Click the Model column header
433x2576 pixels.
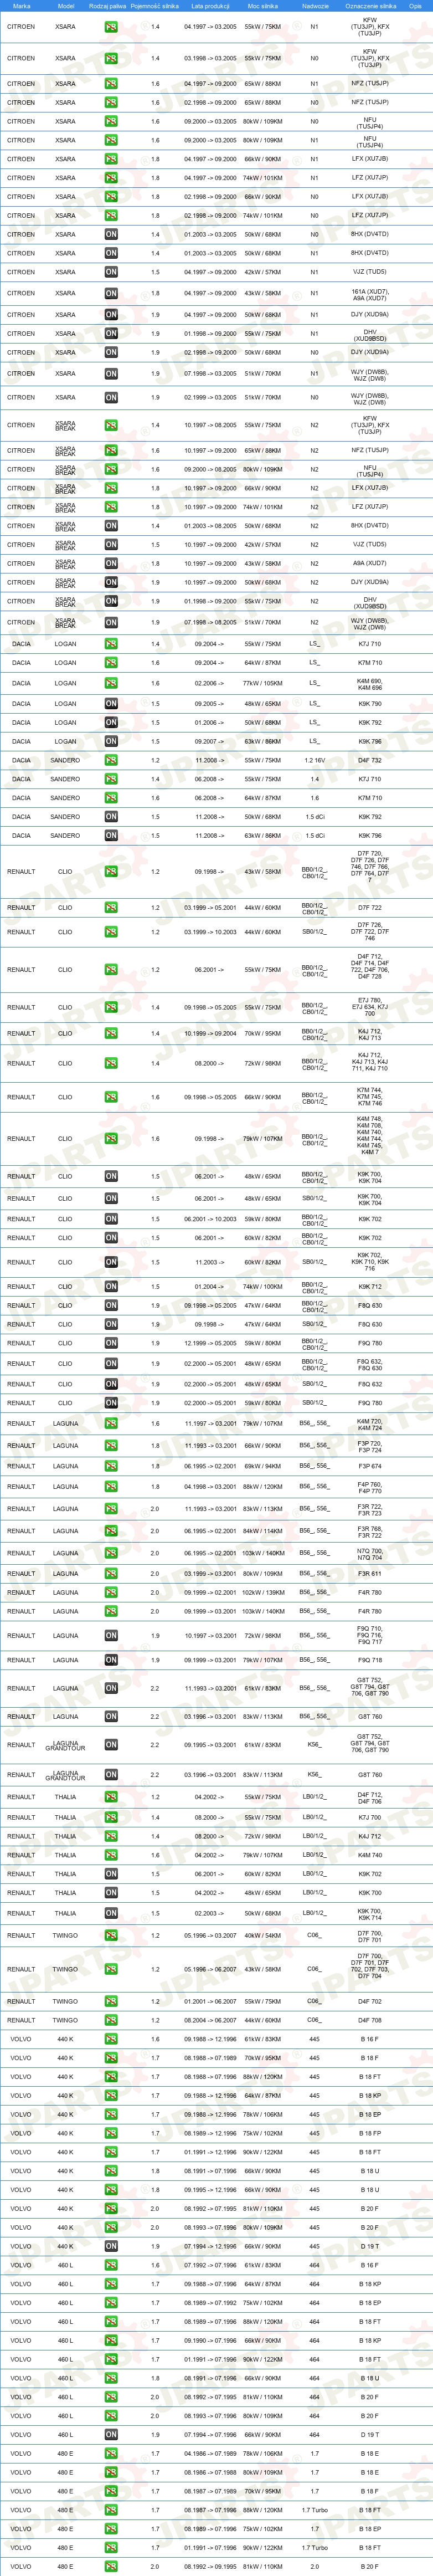65,6
